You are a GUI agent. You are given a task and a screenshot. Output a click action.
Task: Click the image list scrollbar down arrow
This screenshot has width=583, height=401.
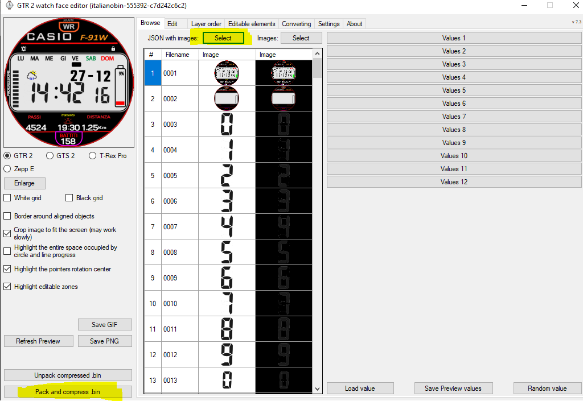coord(317,388)
